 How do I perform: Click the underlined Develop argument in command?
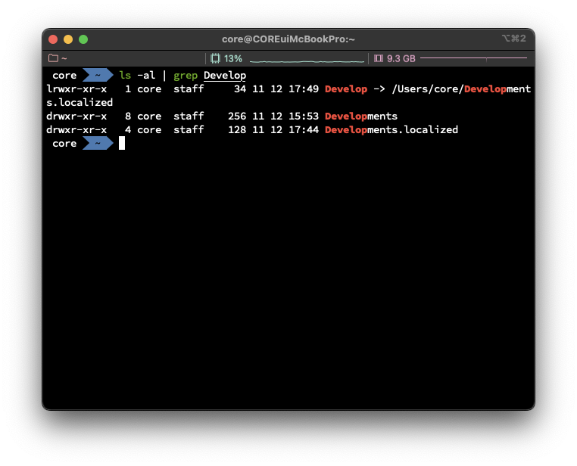tap(225, 76)
